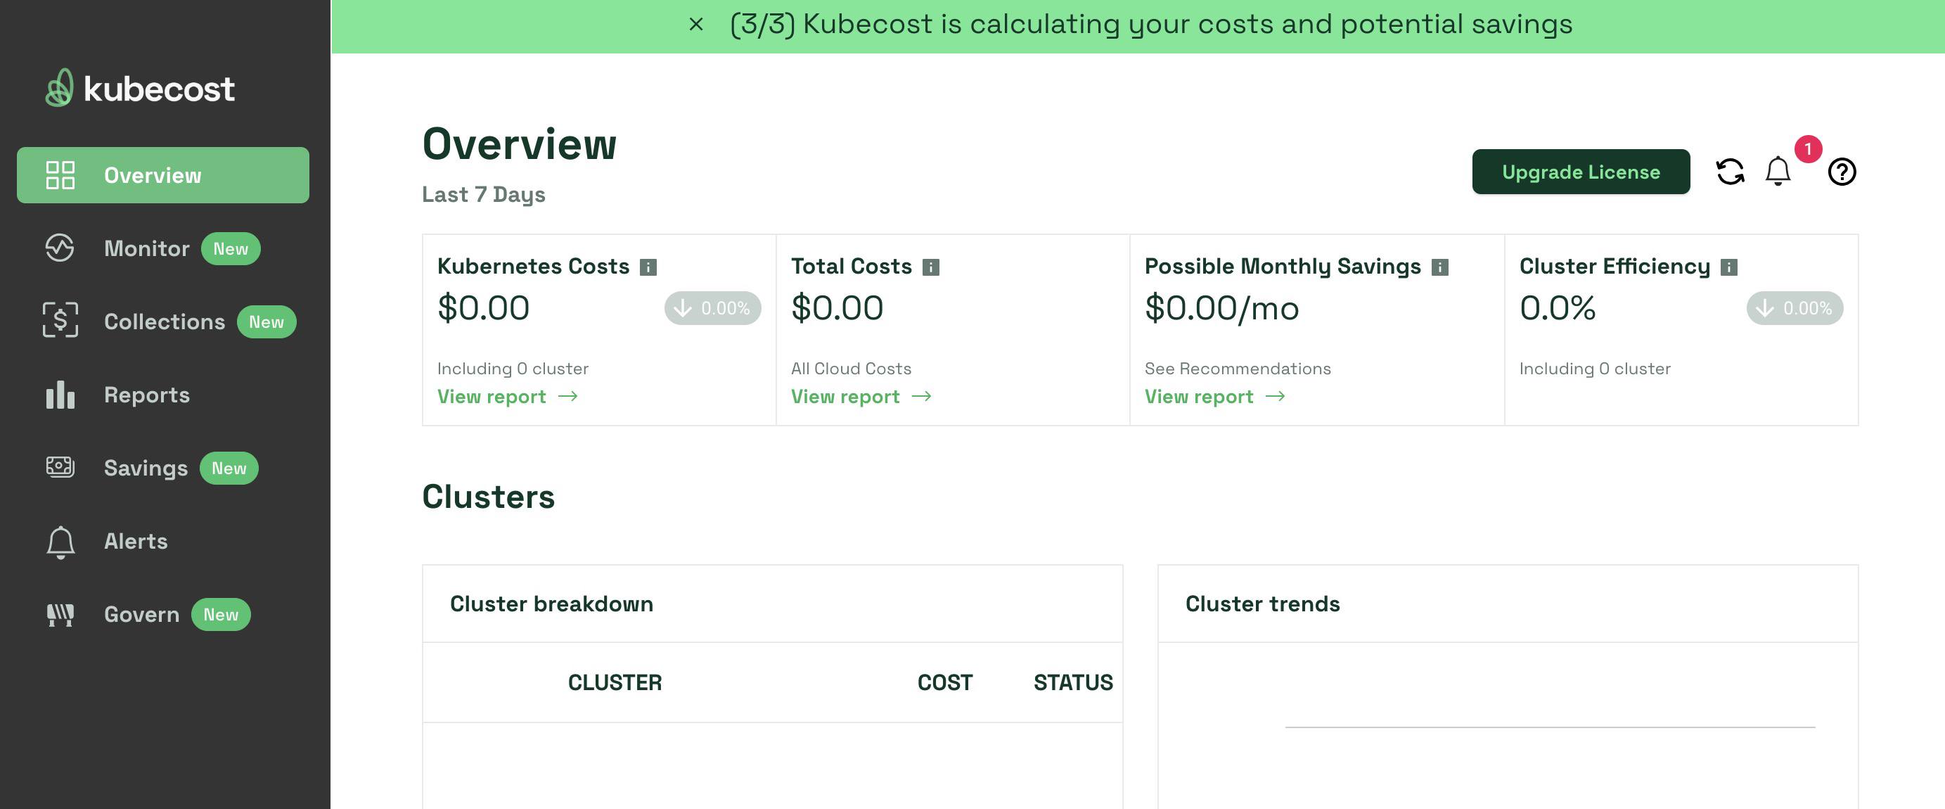Viewport: 1945px width, 809px height.
Task: Dismiss the green calculating costs banner
Action: tap(695, 24)
